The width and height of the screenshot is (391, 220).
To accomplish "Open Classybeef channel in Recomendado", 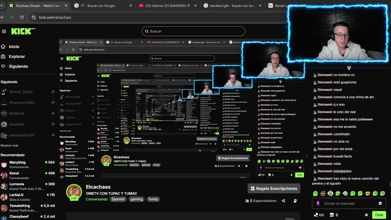I will (x=28, y=217).
